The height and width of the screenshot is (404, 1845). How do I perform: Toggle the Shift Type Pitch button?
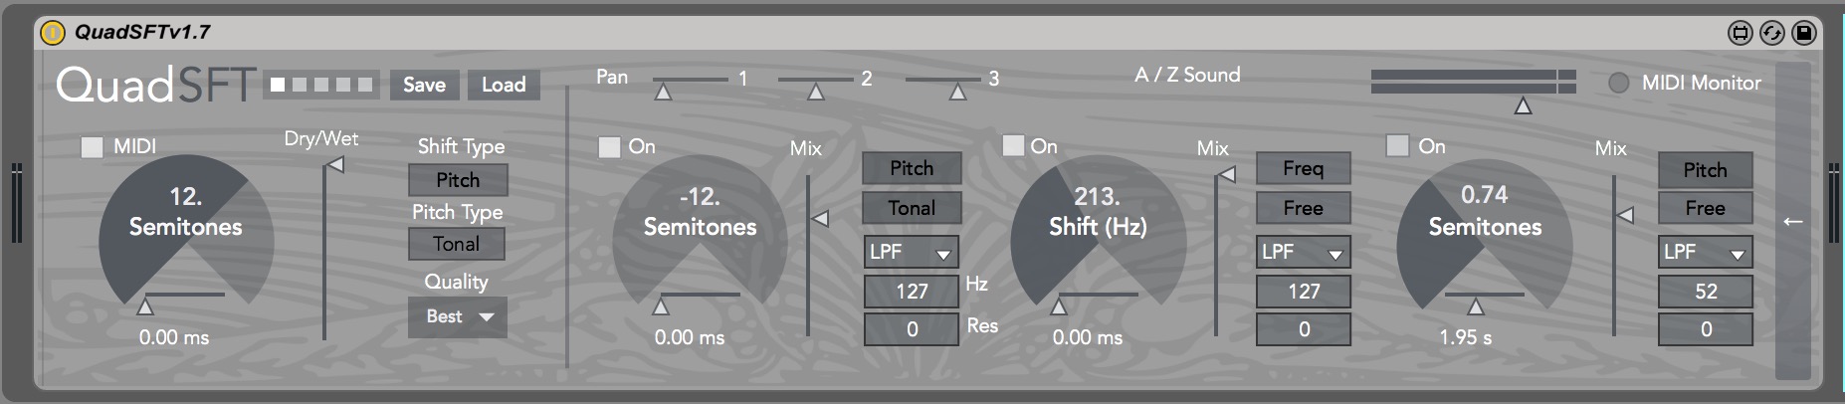(458, 180)
